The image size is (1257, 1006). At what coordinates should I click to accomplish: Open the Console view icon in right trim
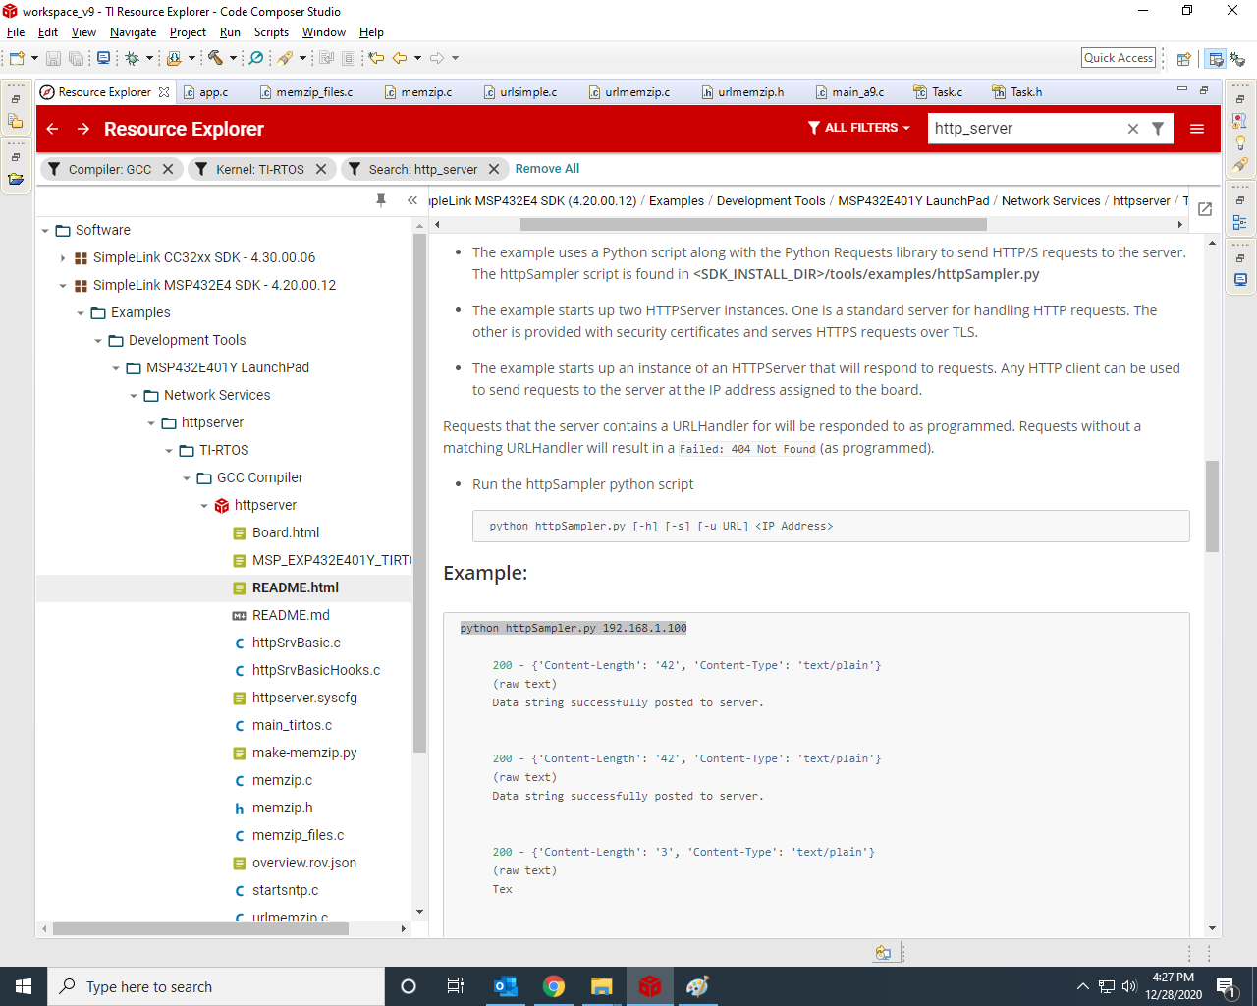tap(1240, 280)
